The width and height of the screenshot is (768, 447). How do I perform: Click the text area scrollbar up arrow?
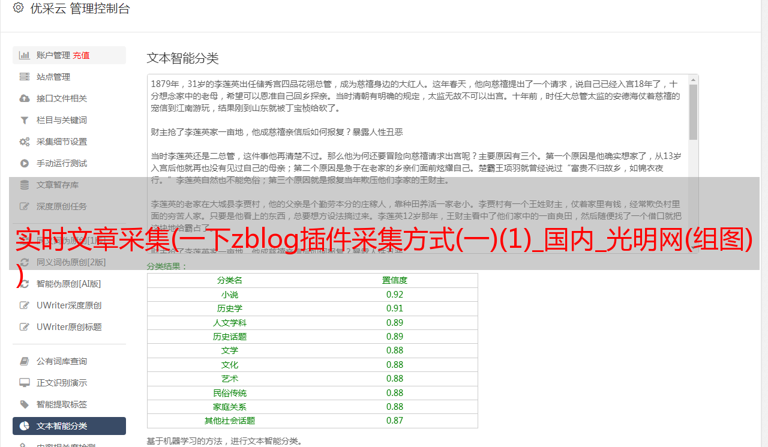(x=693, y=79)
